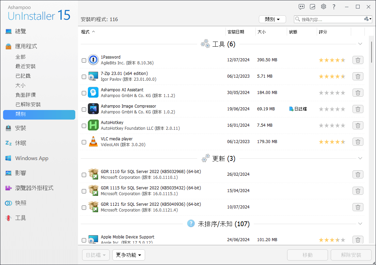Image resolution: width=376 pixels, height=265 pixels.
Task: Click trash icon for VLC media player
Action: tap(358, 141)
